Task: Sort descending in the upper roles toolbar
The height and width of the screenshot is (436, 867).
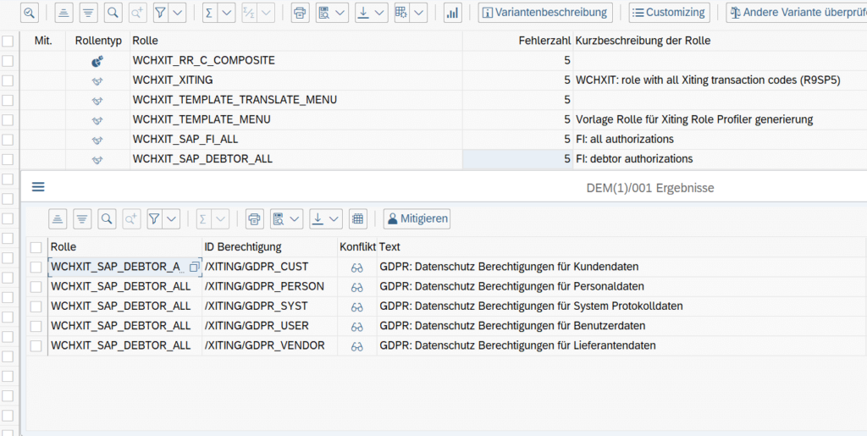Action: [88, 12]
